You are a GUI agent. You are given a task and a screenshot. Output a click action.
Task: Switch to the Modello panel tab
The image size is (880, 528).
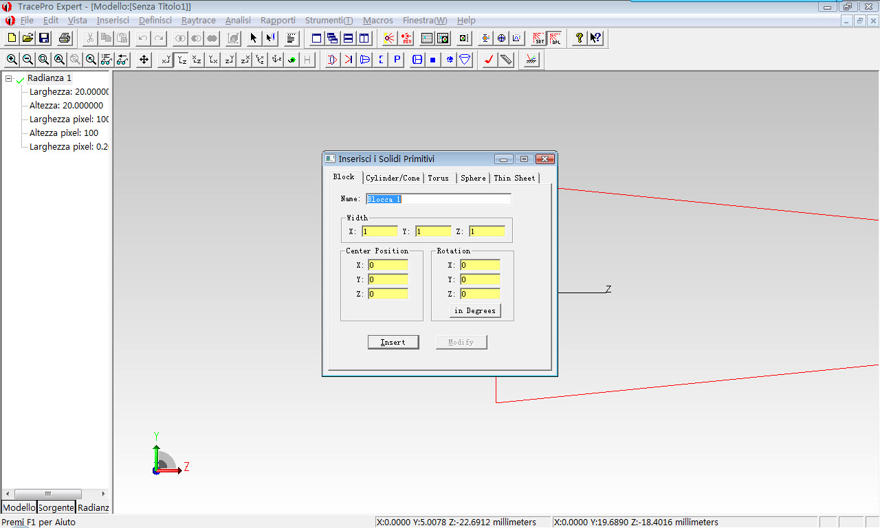coord(19,508)
